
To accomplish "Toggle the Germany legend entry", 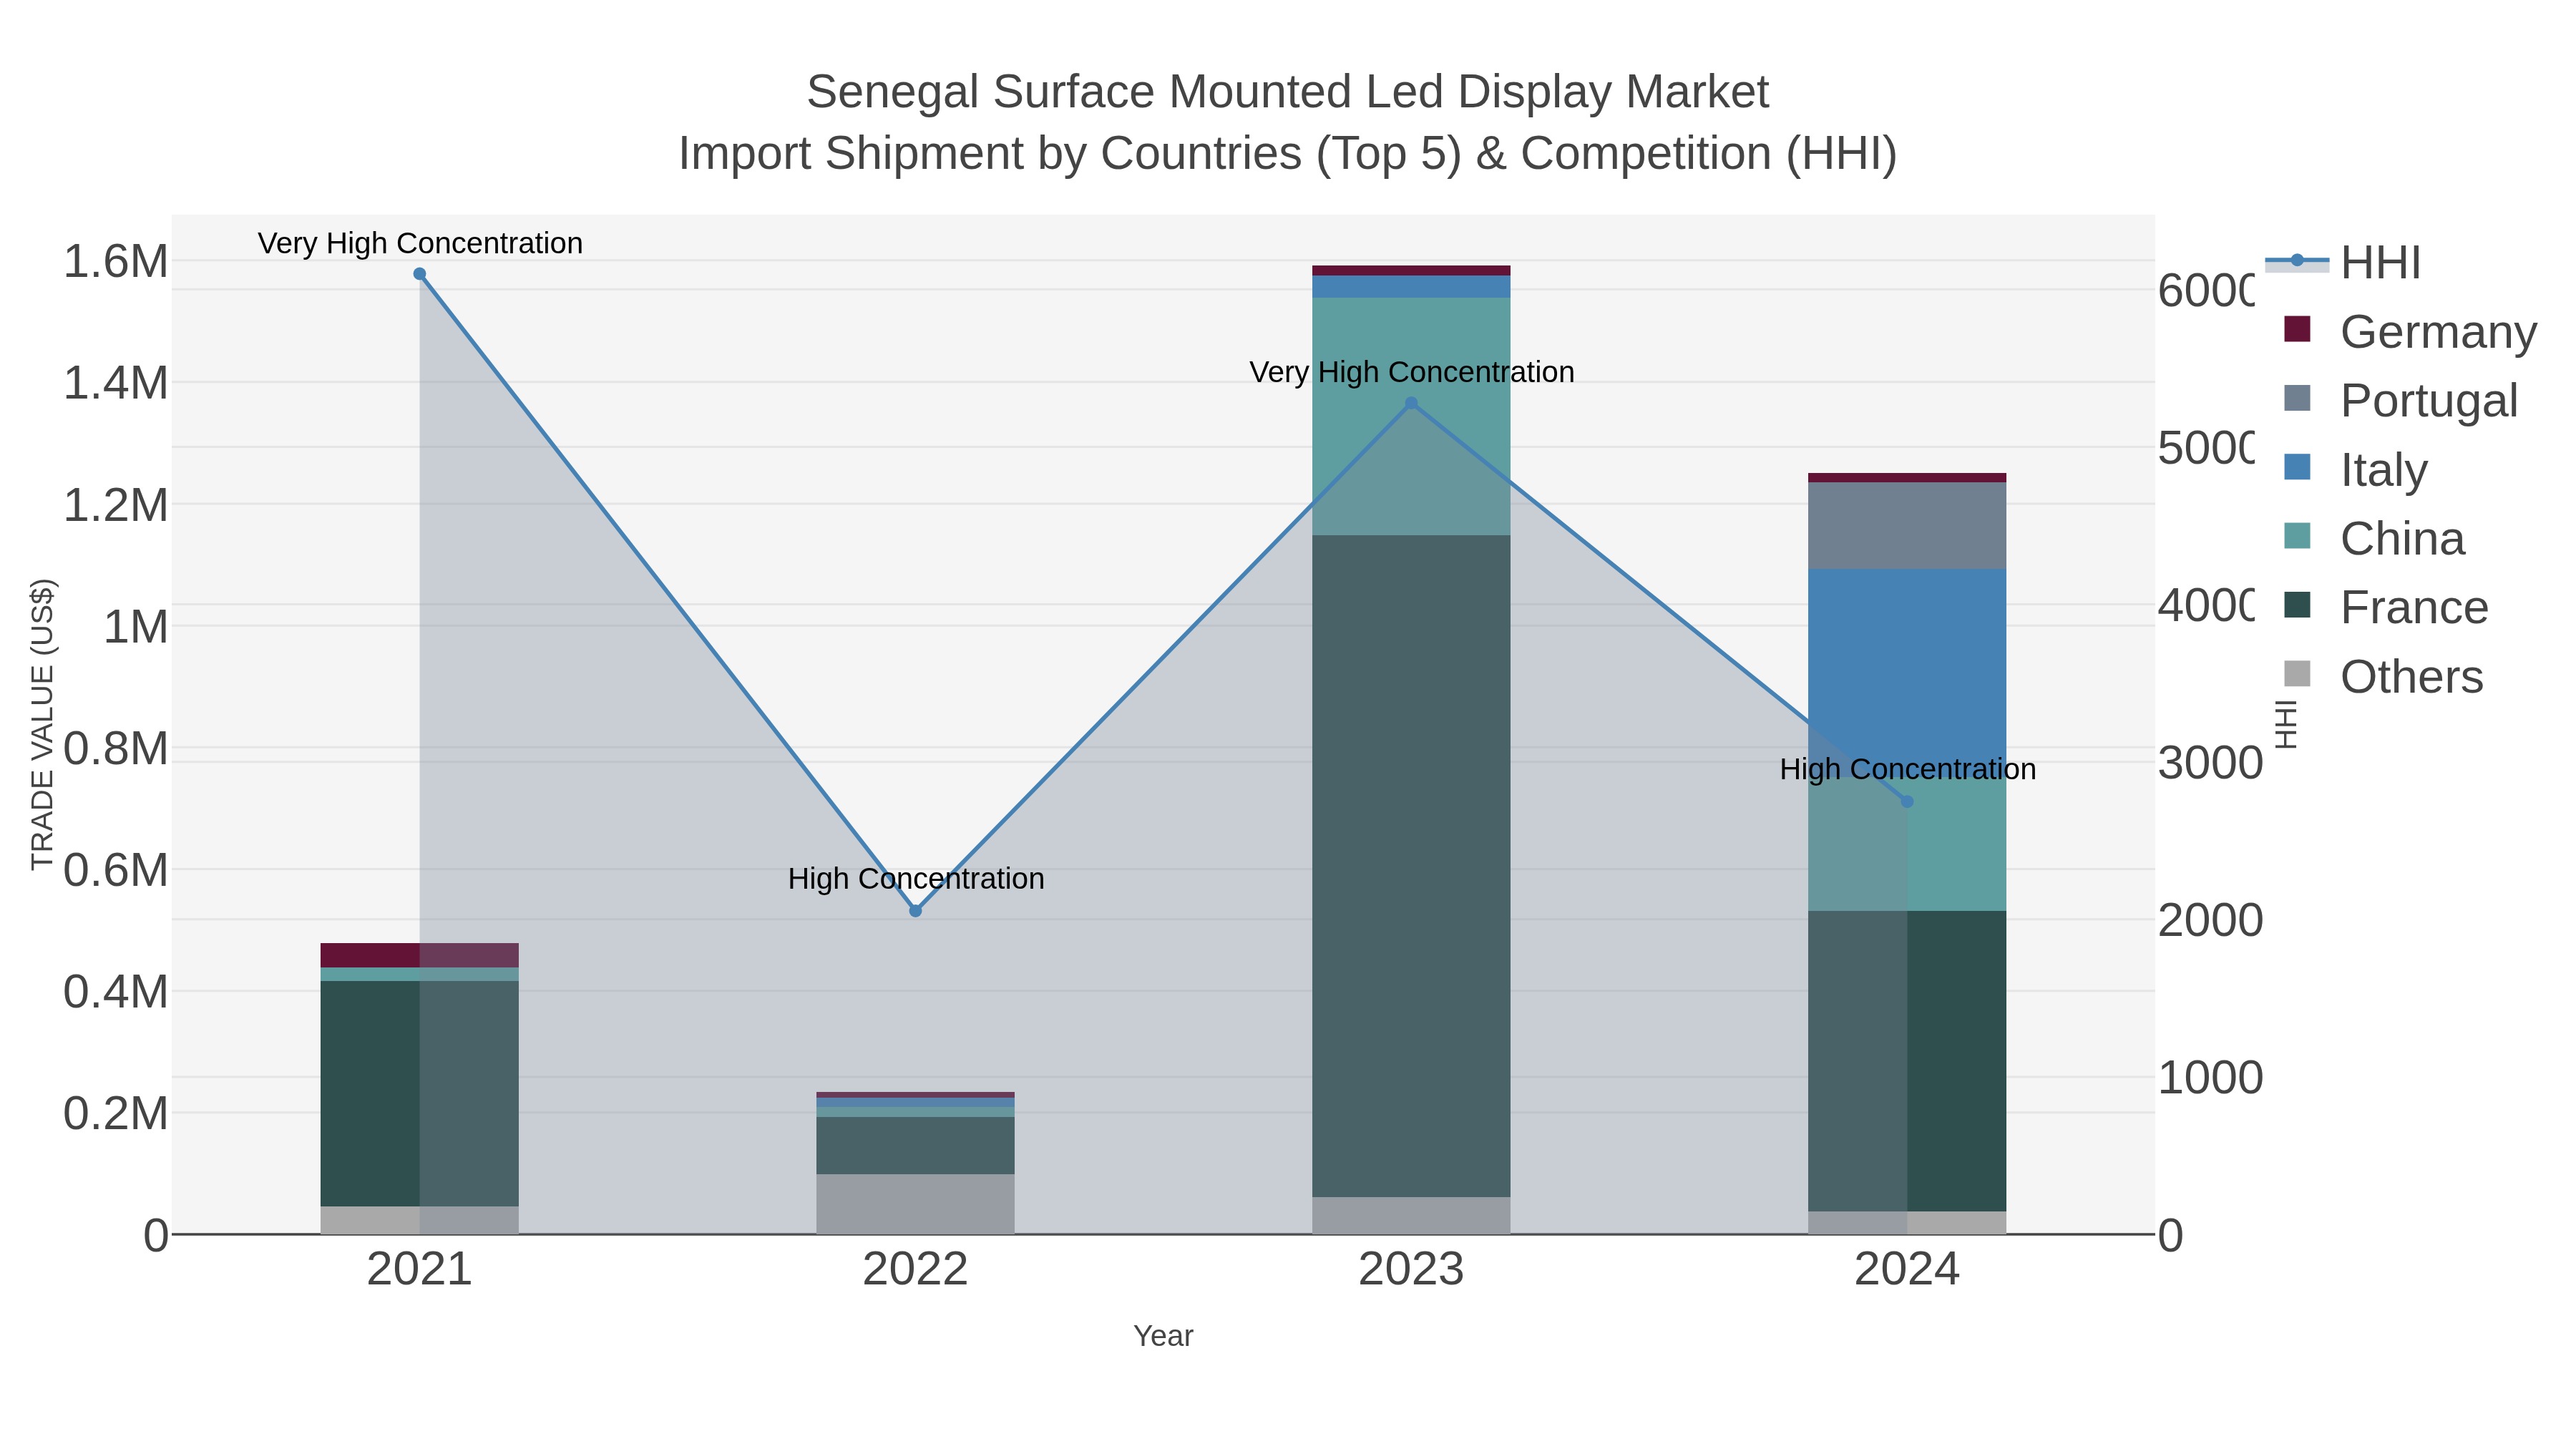I will [2410, 332].
